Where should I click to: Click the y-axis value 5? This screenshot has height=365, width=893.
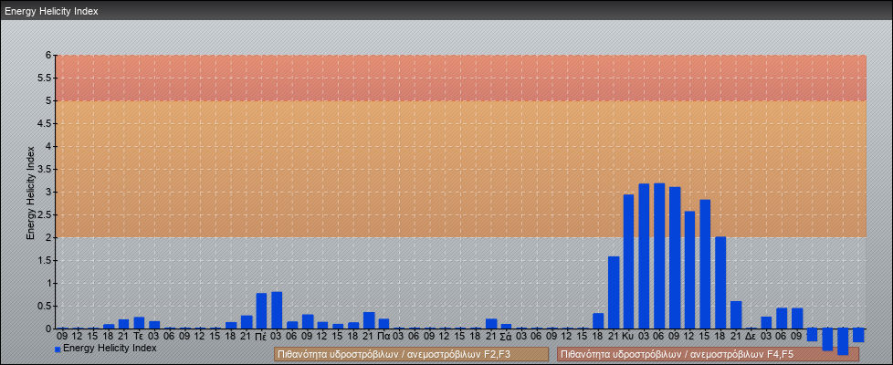(49, 100)
